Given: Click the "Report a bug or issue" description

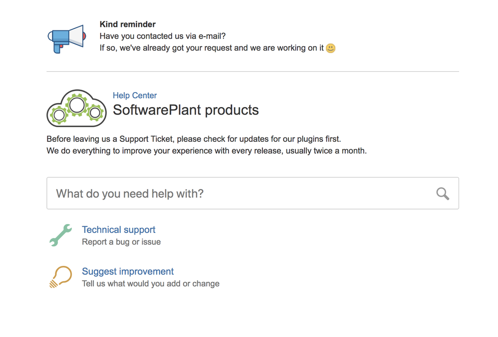Looking at the screenshot, I should coord(121,242).
